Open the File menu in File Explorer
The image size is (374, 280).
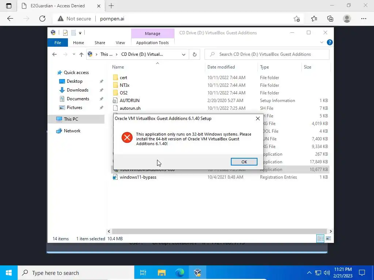click(57, 43)
